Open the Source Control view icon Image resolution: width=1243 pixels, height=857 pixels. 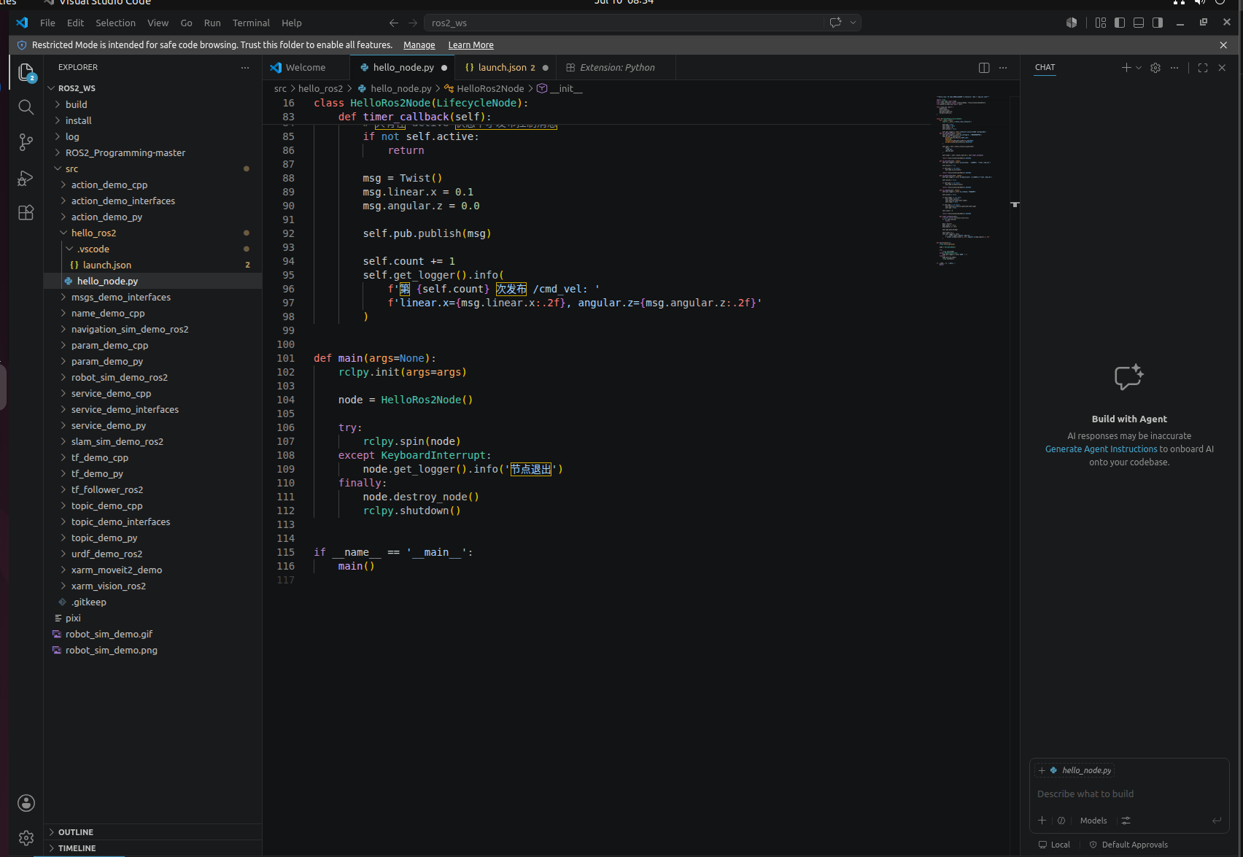click(x=26, y=142)
